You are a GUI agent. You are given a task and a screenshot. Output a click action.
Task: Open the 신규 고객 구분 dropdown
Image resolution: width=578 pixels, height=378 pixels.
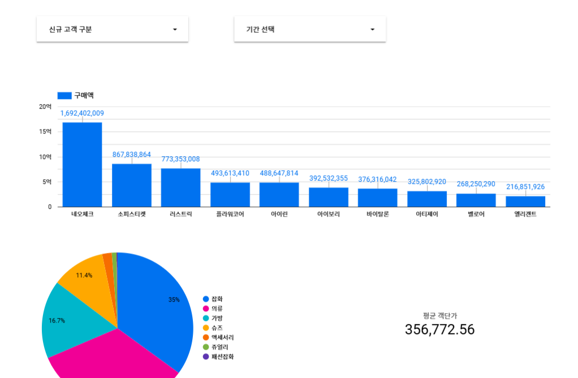point(113,29)
